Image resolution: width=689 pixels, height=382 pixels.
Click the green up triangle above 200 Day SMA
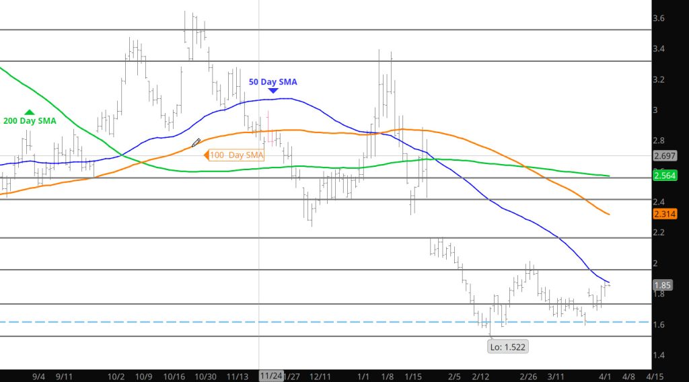point(29,112)
